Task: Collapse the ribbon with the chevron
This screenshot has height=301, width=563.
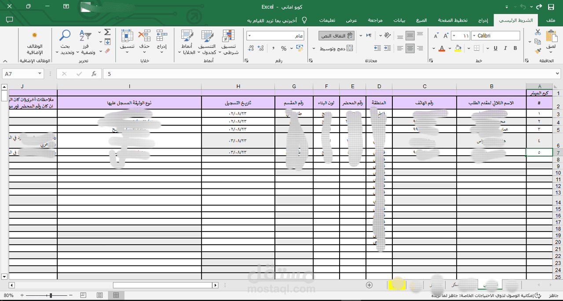Action: (x=5, y=61)
